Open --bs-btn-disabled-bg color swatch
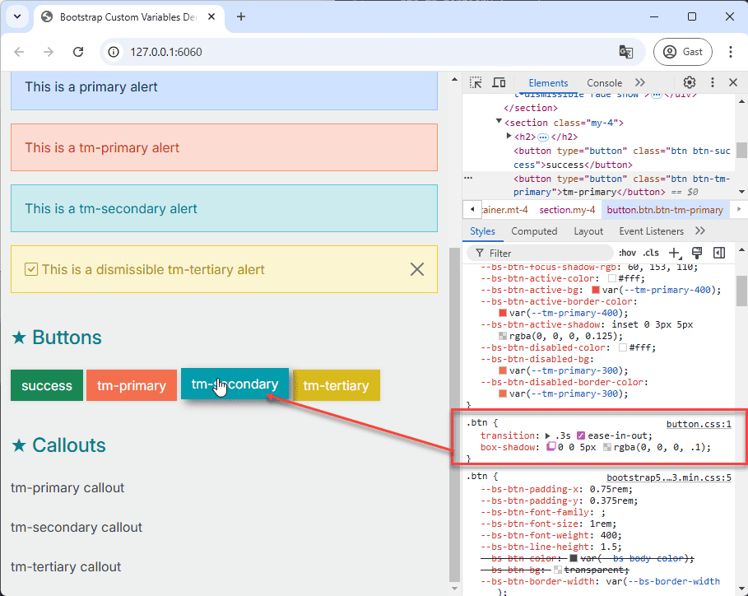This screenshot has width=748, height=596. pyautogui.click(x=502, y=370)
